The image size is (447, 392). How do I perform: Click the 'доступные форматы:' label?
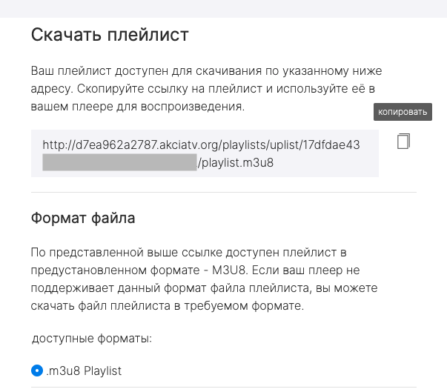(x=92, y=339)
